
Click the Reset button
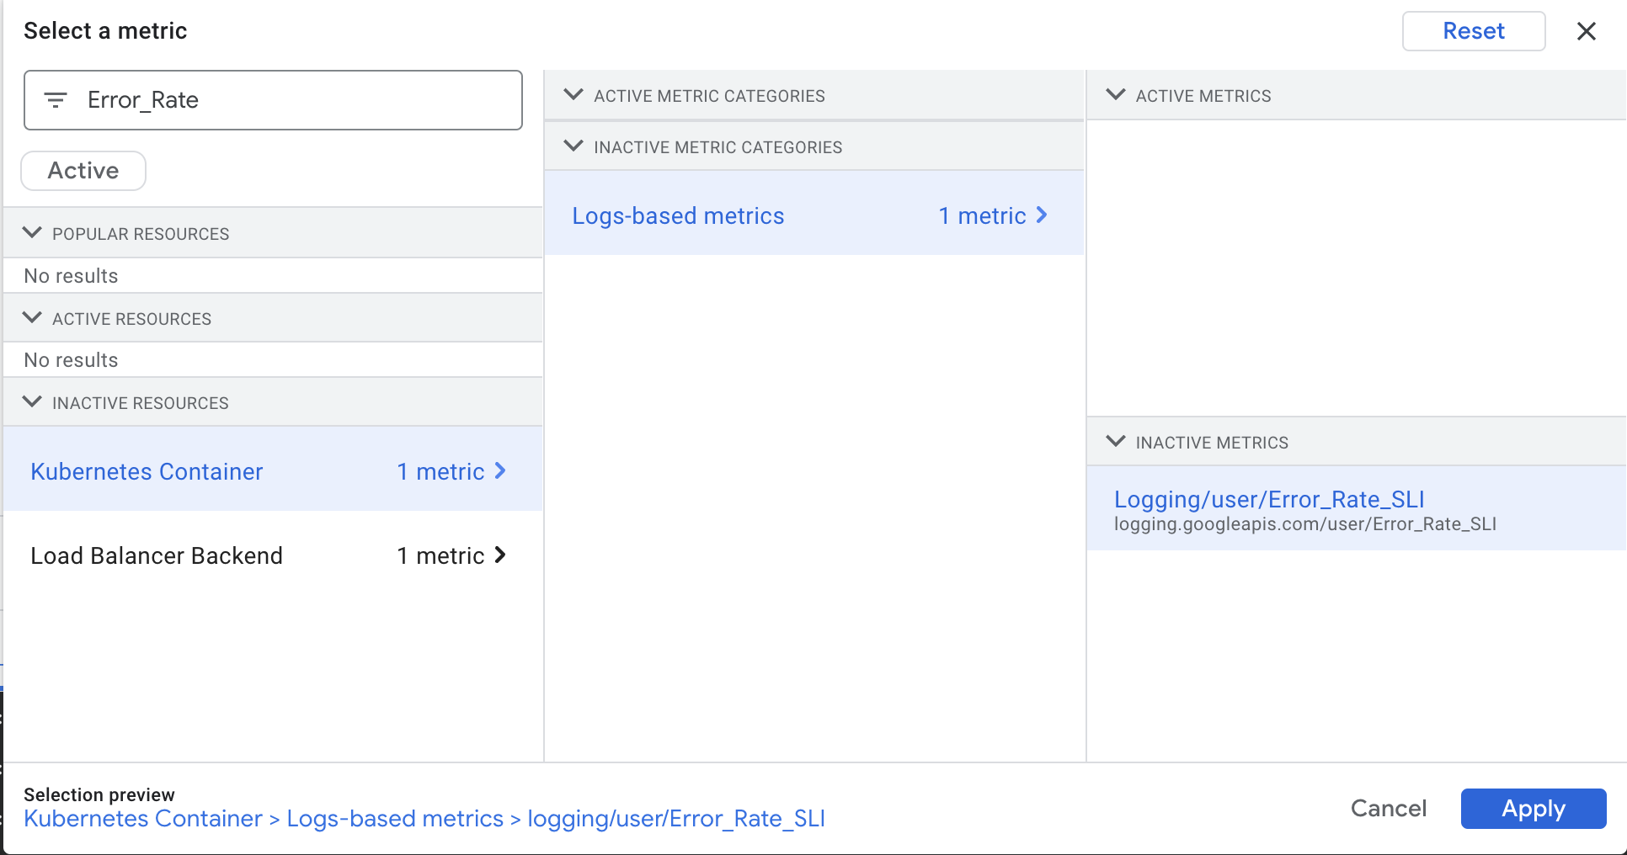pos(1473,31)
